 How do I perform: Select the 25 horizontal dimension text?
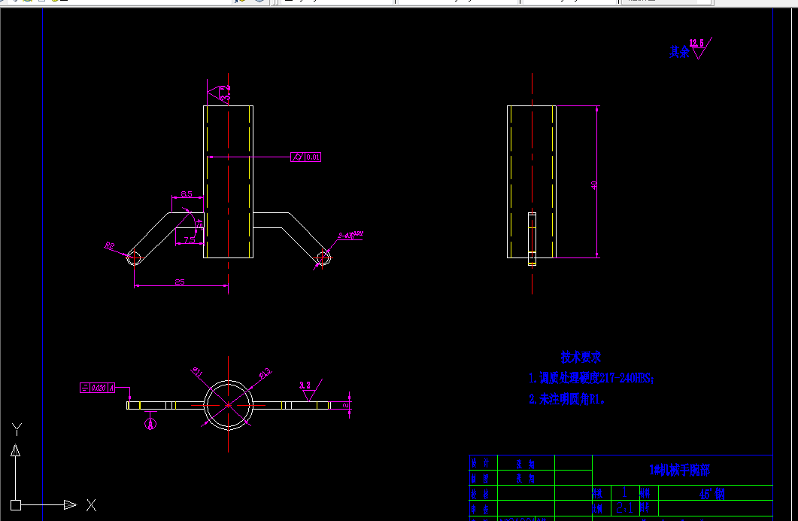pos(180,282)
